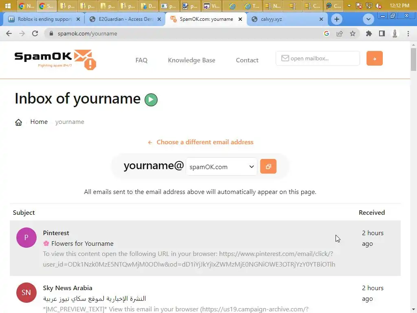417x313 pixels.
Task: Click the network tray icon
Action: 369,6
